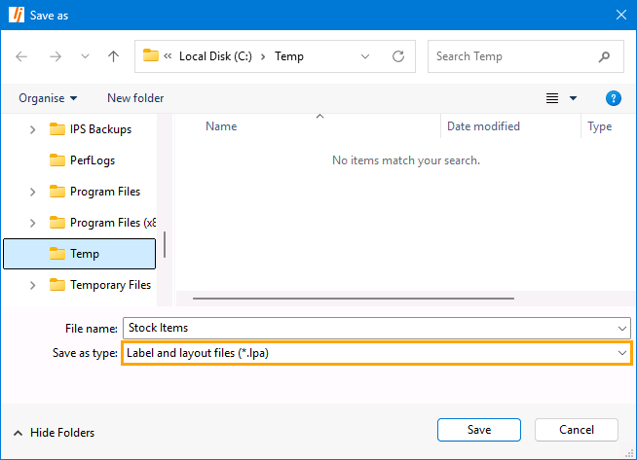The width and height of the screenshot is (637, 460).
Task: Click the view layout icon
Action: pyautogui.click(x=552, y=98)
